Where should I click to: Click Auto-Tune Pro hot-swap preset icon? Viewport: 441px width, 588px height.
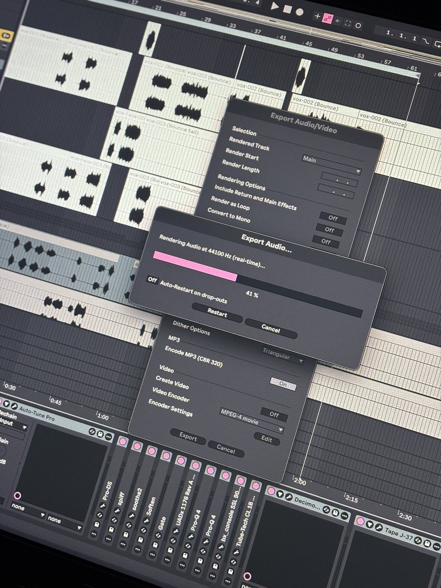92,431
